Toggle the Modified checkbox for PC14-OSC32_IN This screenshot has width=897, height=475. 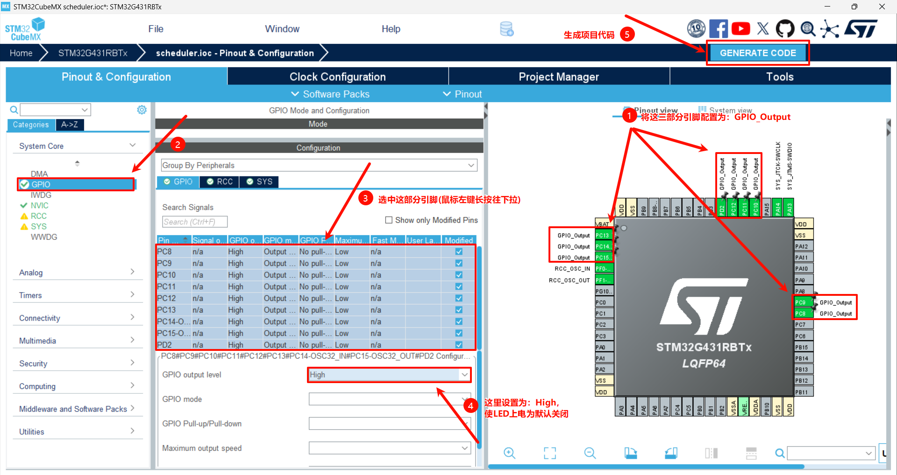point(459,321)
